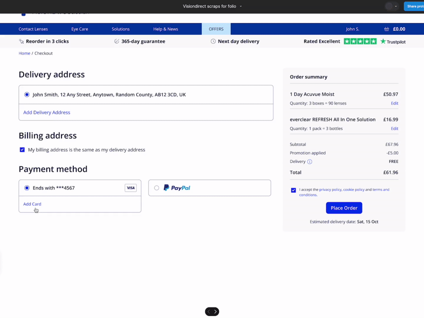The image size is (424, 318).
Task: Click the VISA card icon
Action: (131, 188)
